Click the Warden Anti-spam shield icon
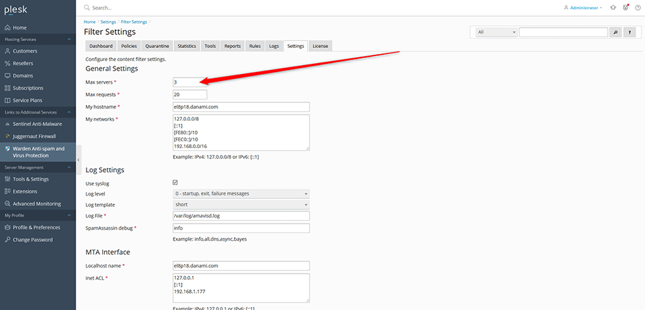 tap(8, 149)
